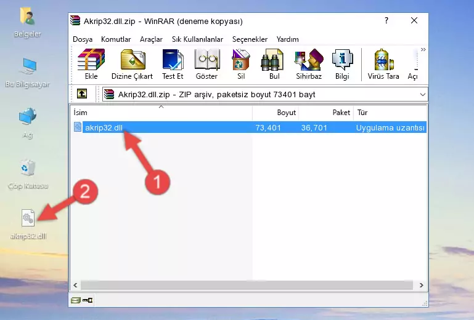Viewport: 474px width, 320px height.
Task: Open the Yardım menu
Action: click(x=287, y=39)
